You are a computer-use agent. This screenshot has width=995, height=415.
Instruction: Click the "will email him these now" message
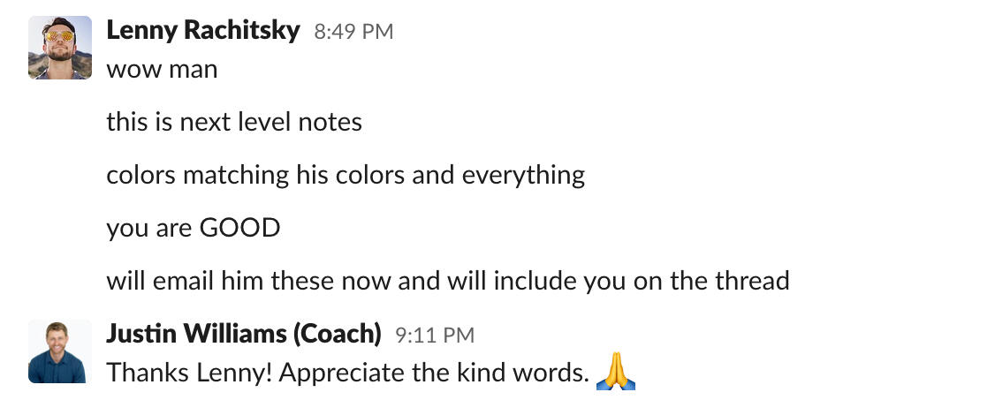447,281
